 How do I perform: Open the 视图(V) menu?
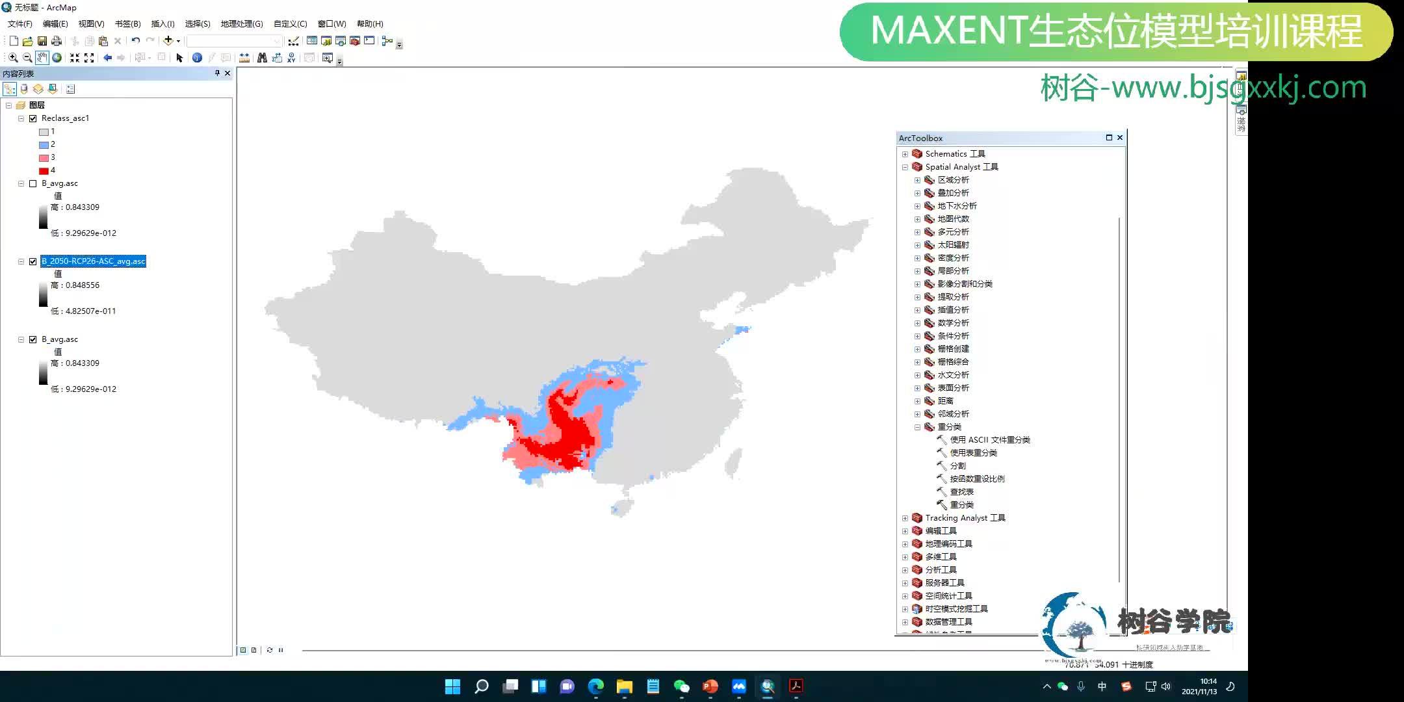[x=91, y=24]
